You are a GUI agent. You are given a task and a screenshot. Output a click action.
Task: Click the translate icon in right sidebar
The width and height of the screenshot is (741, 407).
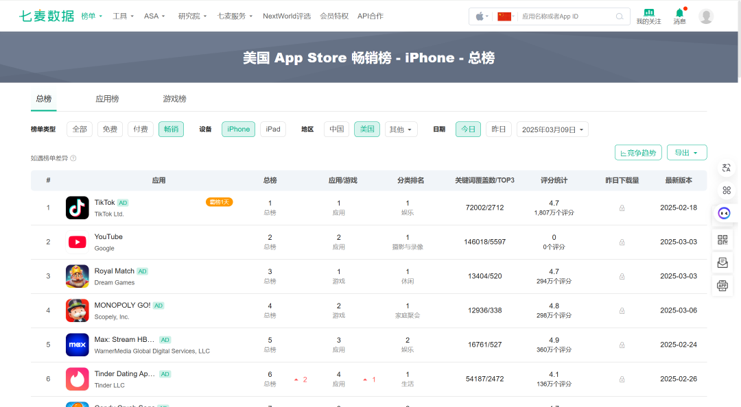727,168
